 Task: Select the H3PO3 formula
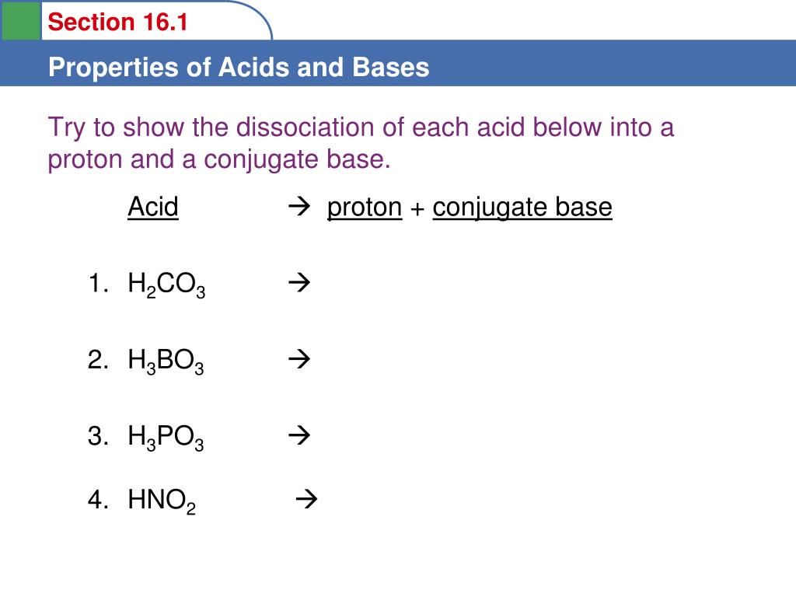(166, 438)
